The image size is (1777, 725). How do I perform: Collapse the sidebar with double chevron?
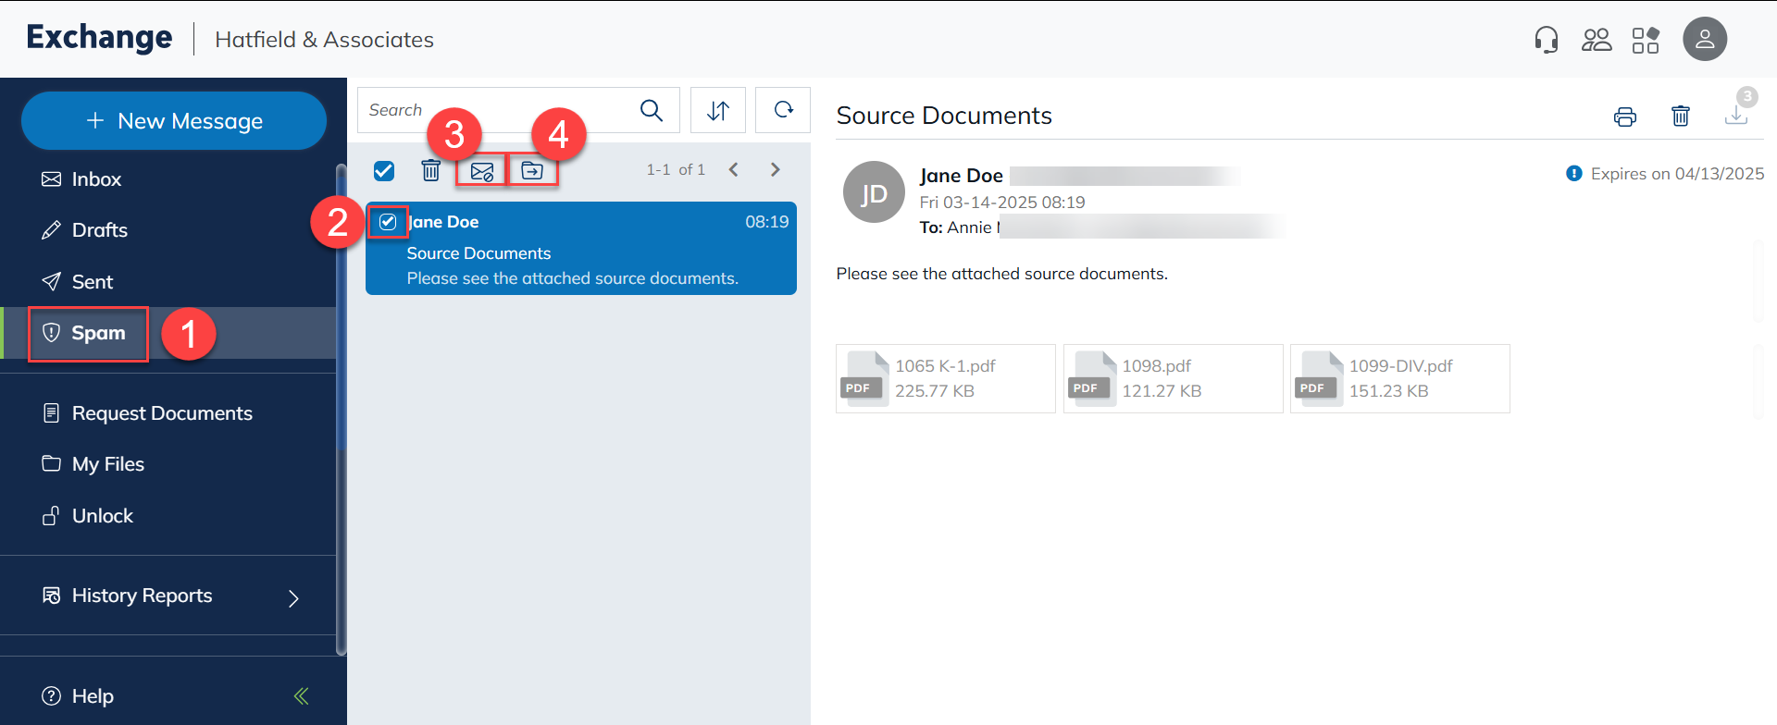pos(301,696)
